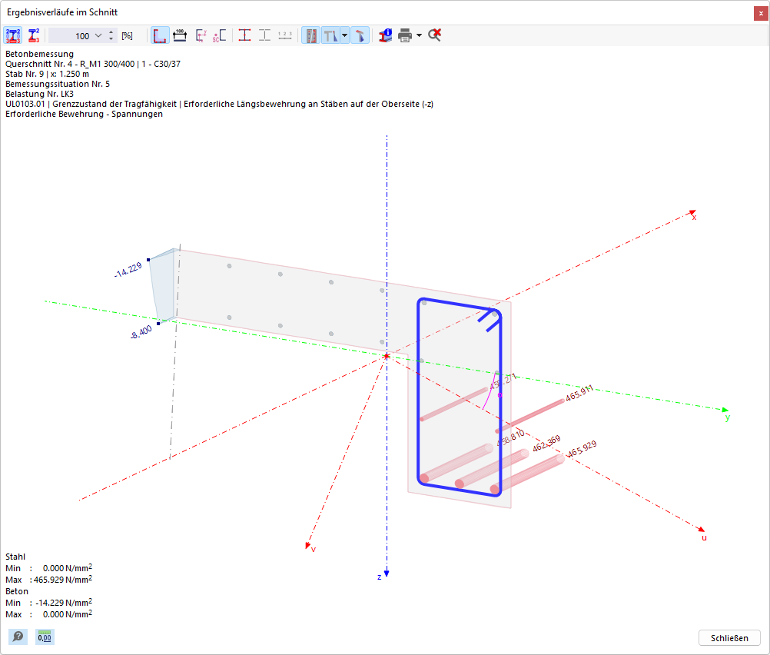Show dimensions with the 100 width icon
Screen dimensions: 770x655
click(x=180, y=35)
